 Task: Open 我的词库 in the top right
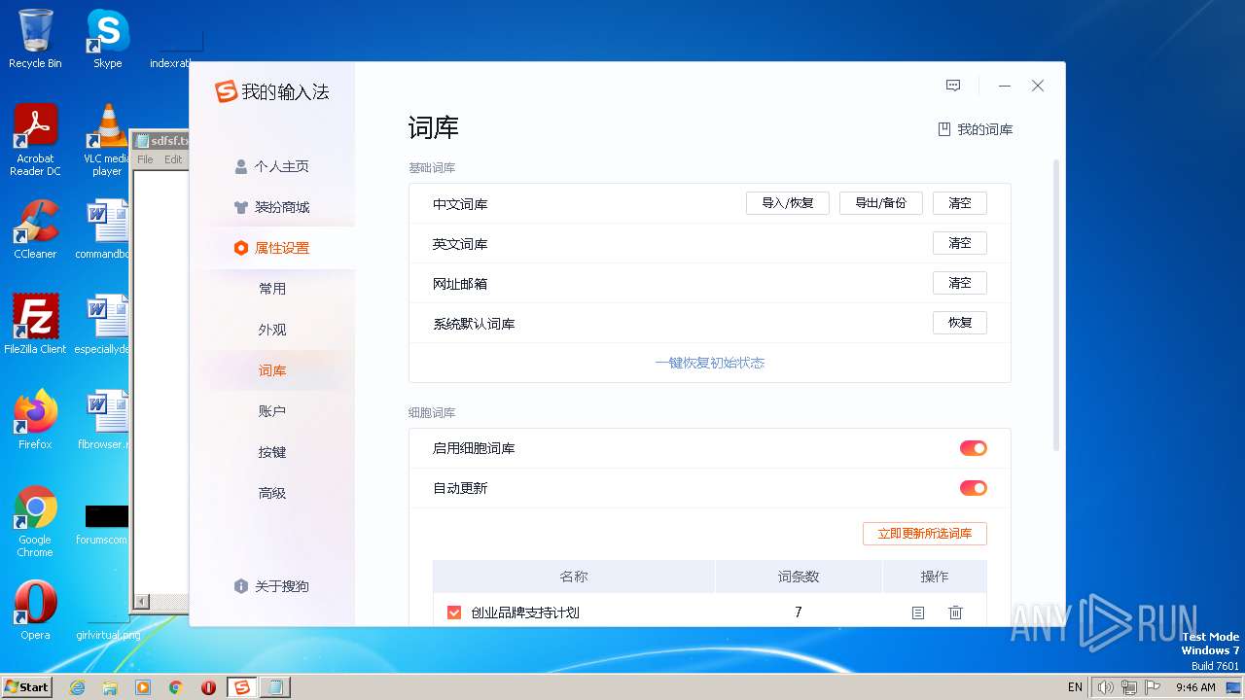coord(976,129)
